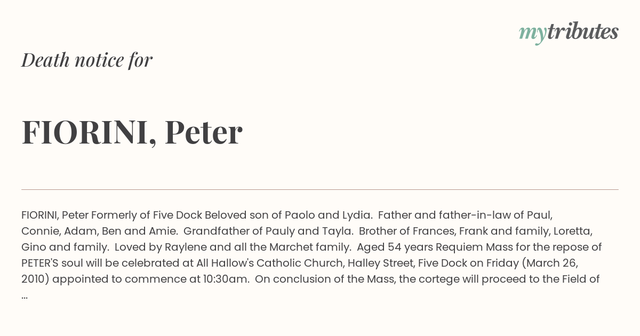
Task: Select the phrase 'Father and father-in-law of Paul'
Action: click(x=465, y=215)
